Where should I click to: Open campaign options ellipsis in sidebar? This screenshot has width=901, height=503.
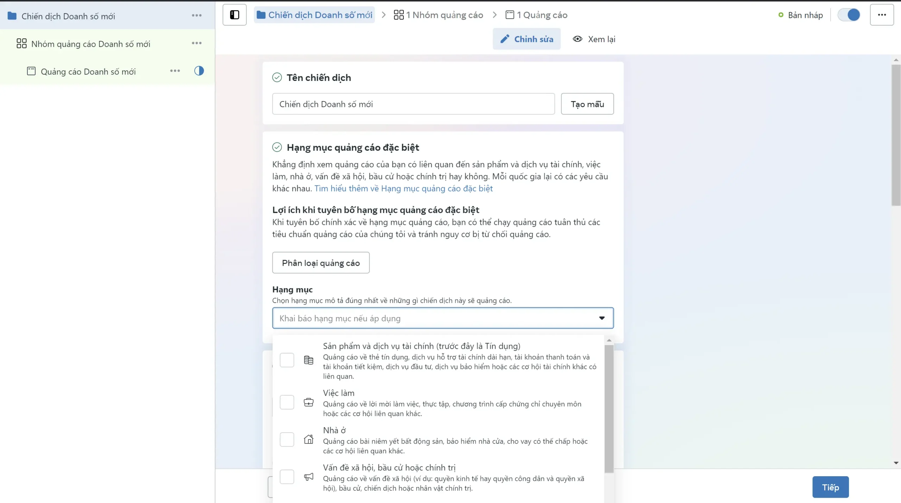coord(197,15)
